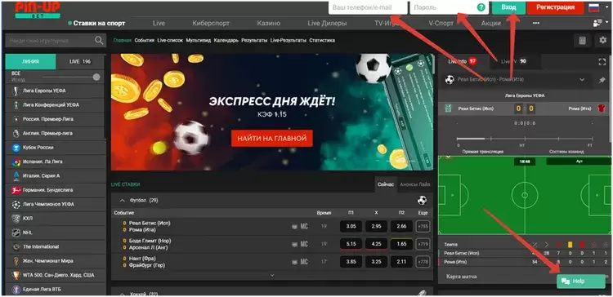Select the Russian flag language icon
Screen dimensions: 613x297
pyautogui.click(x=594, y=7)
